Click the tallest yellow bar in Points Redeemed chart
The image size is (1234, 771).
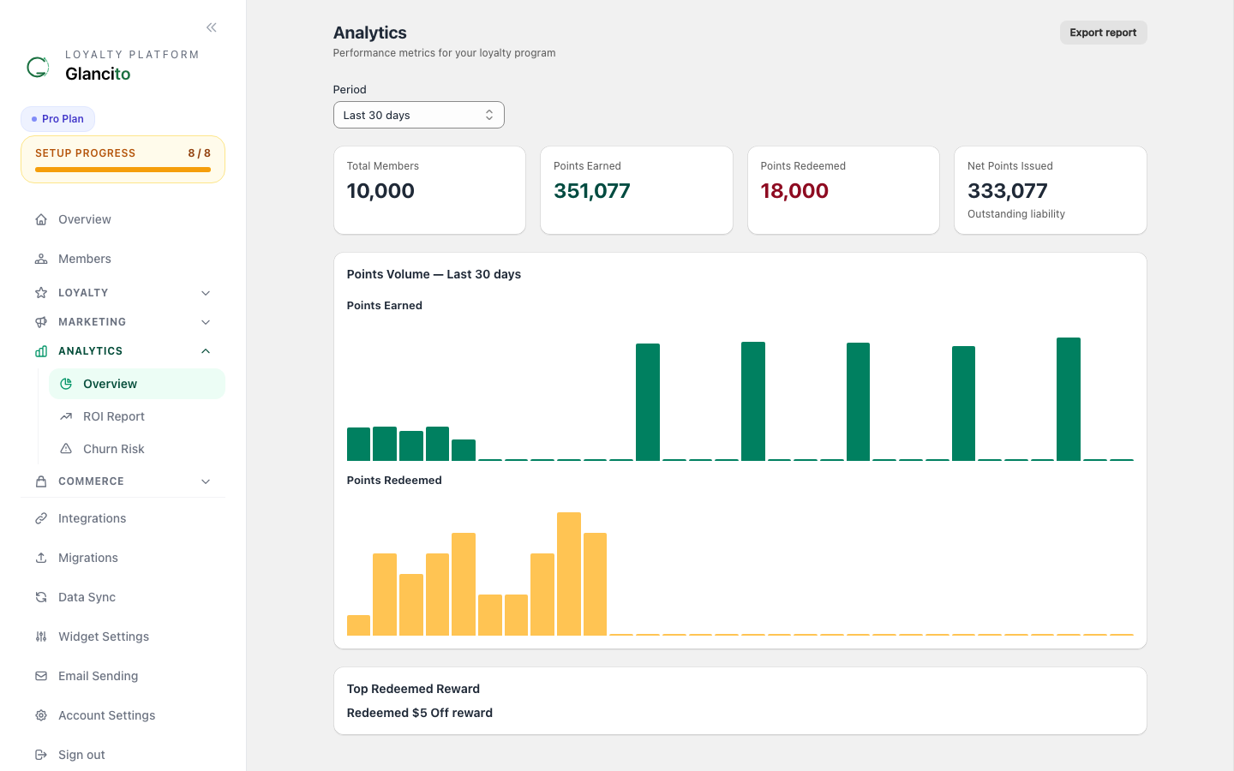569,574
